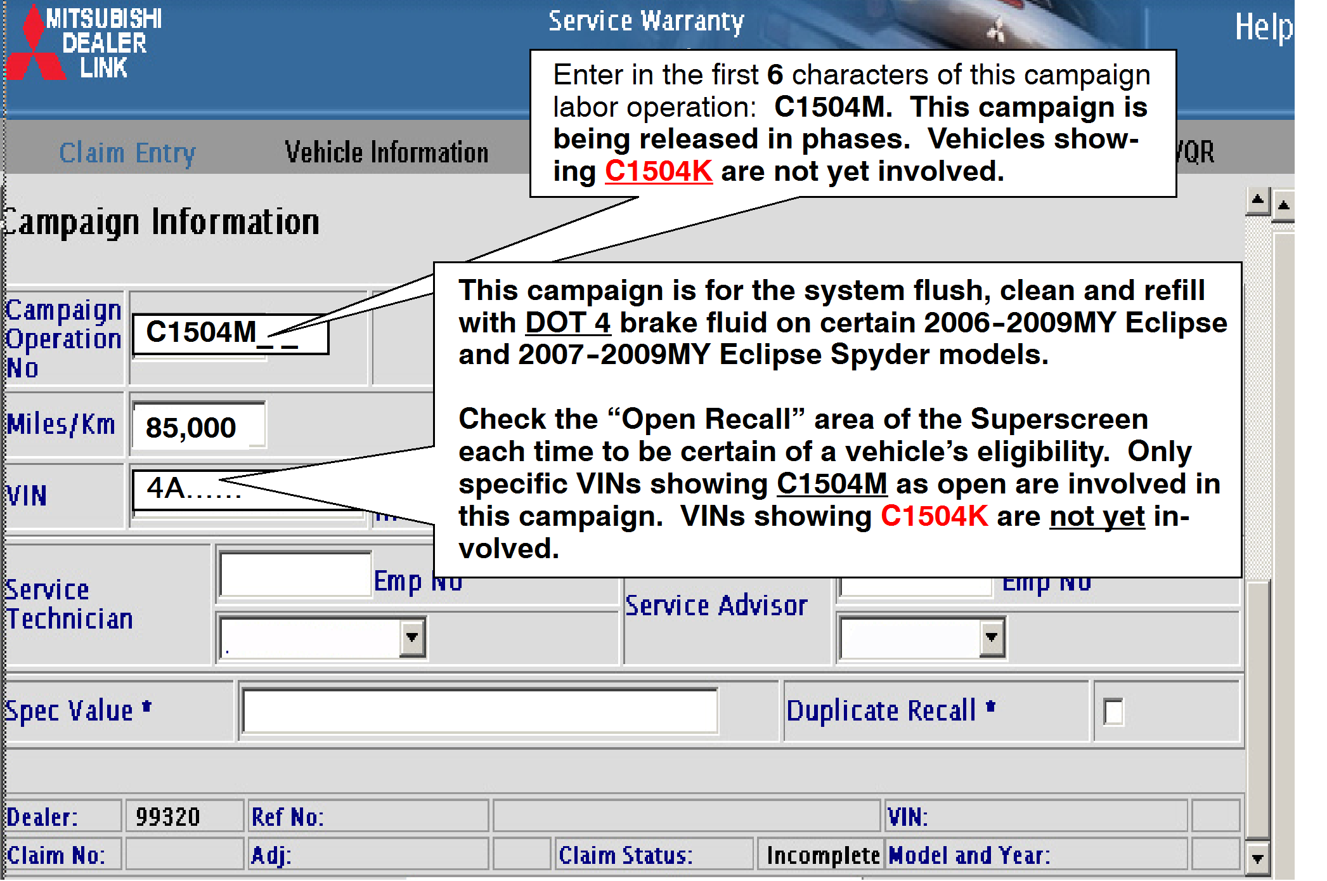This screenshot has width=1327, height=881.
Task: Click the scrollbar down arrow at bottom
Action: 1257,858
